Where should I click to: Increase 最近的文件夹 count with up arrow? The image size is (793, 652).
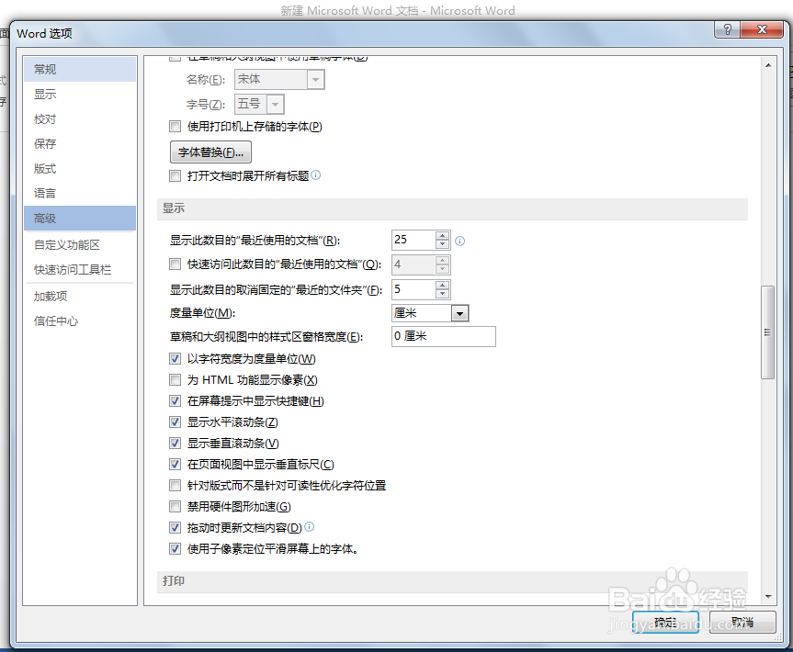pyautogui.click(x=443, y=285)
